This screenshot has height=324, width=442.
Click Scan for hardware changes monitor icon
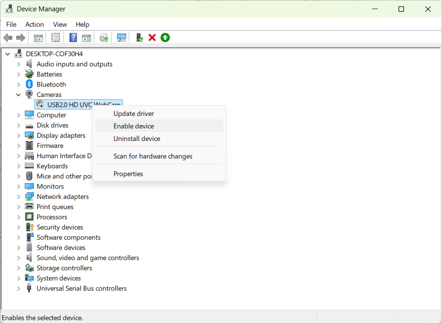[x=121, y=38]
